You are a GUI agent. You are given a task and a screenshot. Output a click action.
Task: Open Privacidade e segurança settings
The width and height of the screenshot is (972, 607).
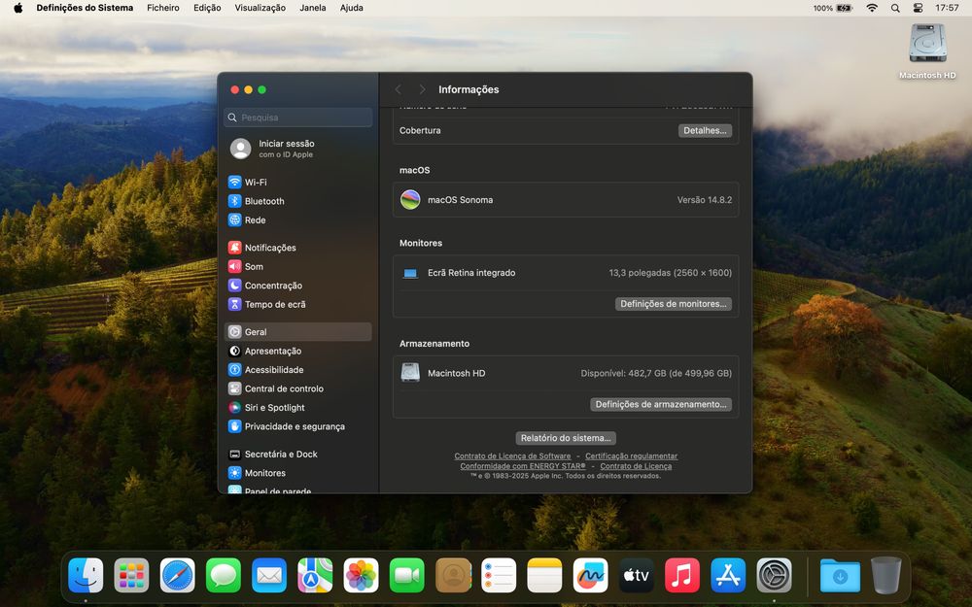[297, 426]
